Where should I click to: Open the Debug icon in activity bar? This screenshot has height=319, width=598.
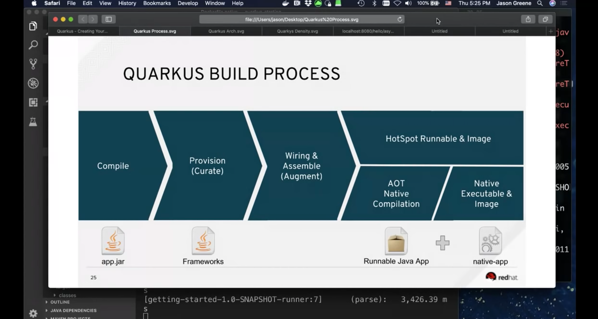[33, 83]
